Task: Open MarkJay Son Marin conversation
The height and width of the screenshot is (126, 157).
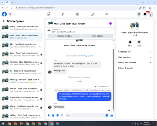Action: (x=22, y=81)
